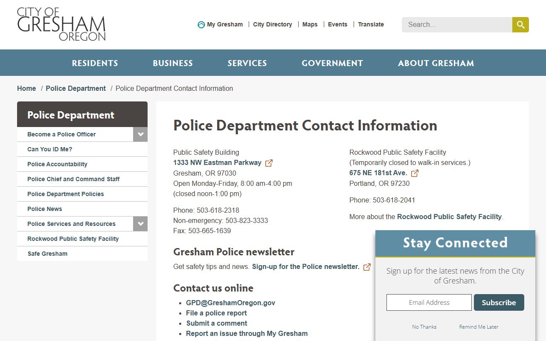The width and height of the screenshot is (546, 341).
Task: Click Rockwood phone 503-618-2041
Action: click(394, 200)
